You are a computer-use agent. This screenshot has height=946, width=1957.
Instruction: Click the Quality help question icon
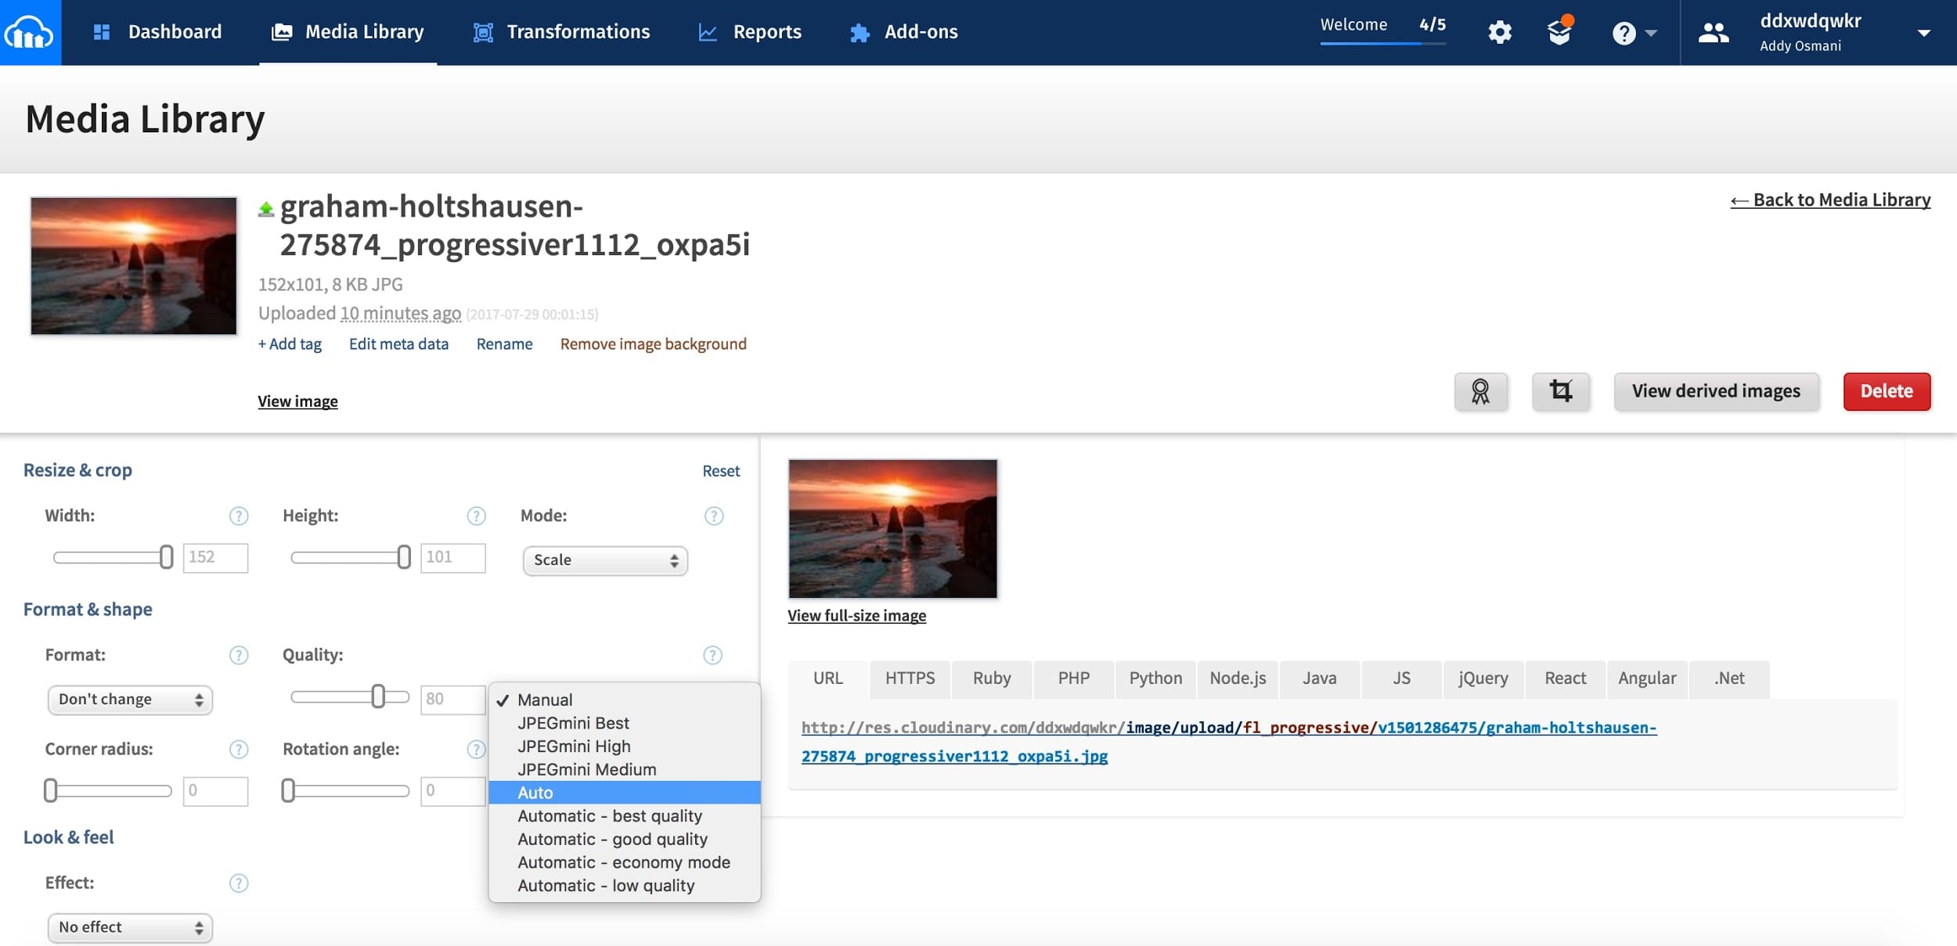click(x=712, y=656)
